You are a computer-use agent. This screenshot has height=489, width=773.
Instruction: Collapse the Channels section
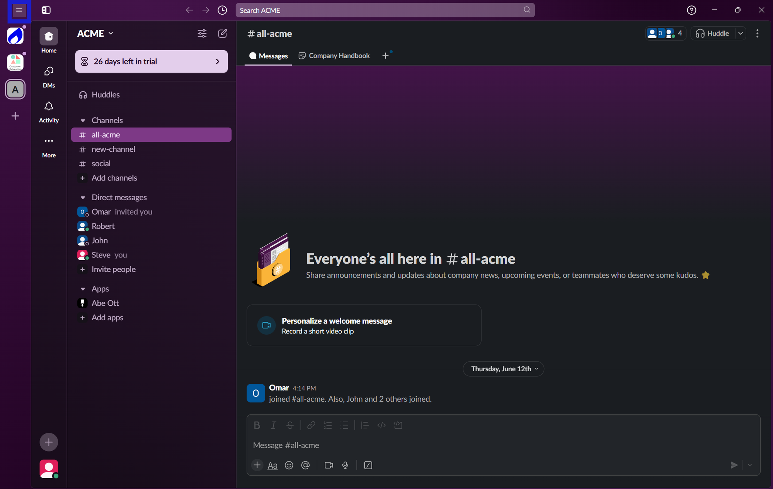pos(83,120)
